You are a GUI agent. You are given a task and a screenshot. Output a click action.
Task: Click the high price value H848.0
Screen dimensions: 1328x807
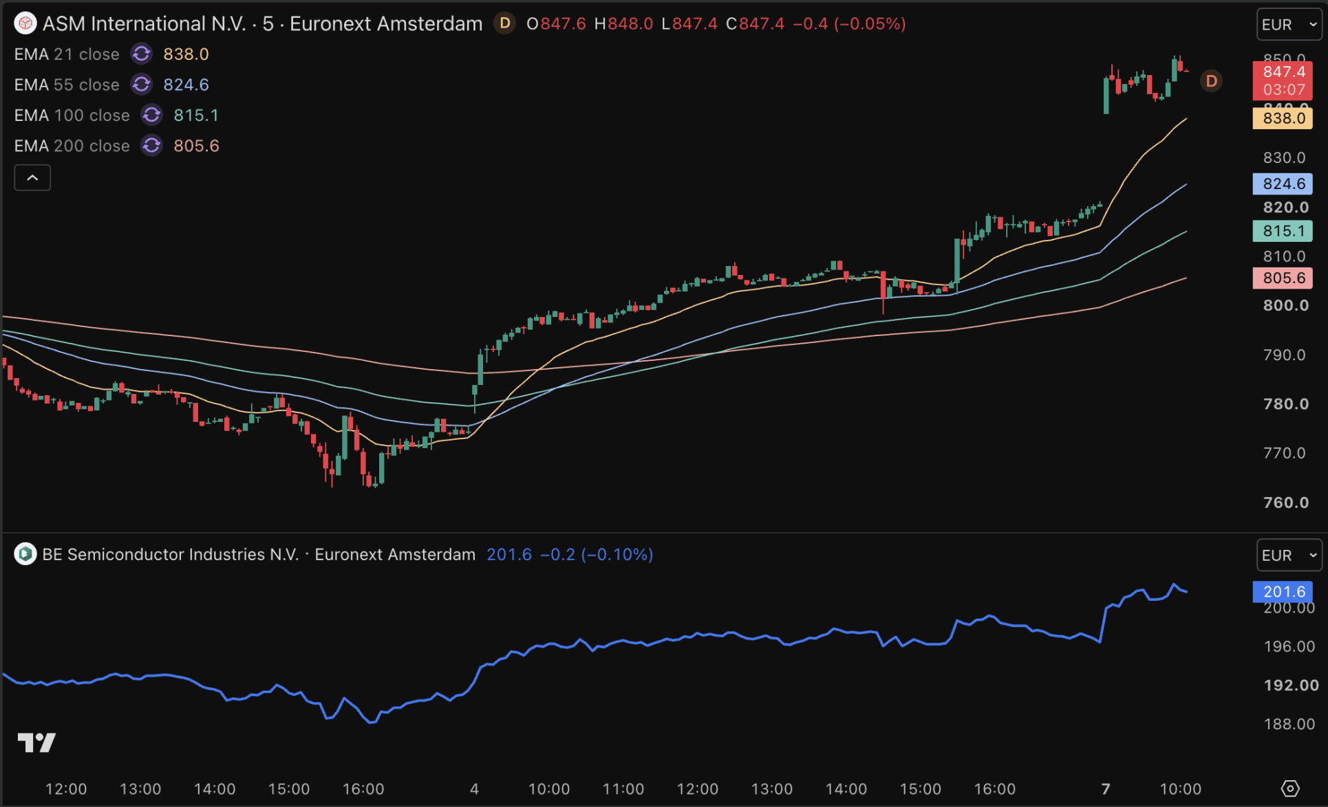pos(623,23)
